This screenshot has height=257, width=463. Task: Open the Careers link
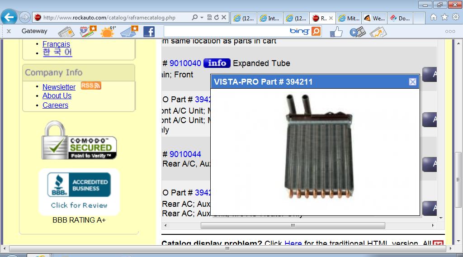(55, 105)
